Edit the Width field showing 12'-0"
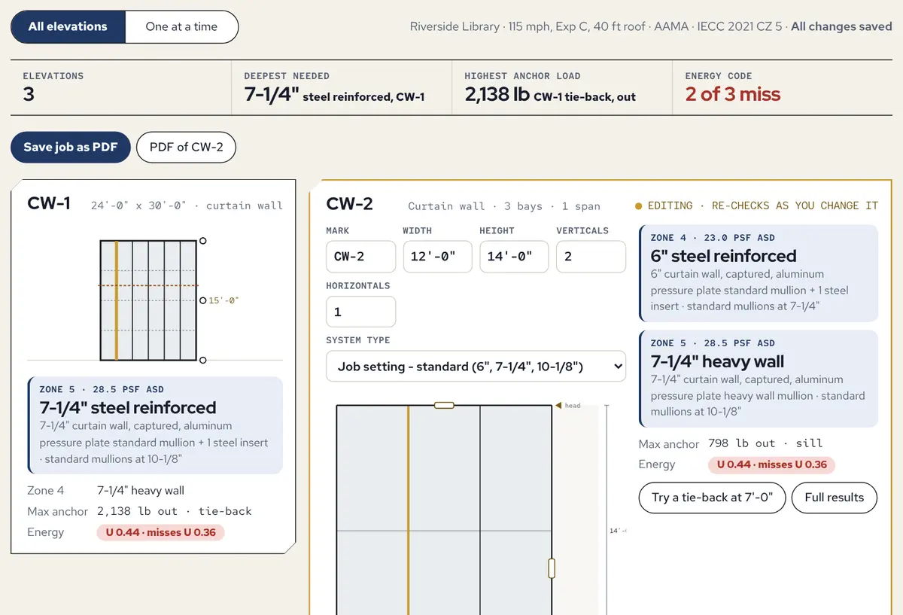The height and width of the screenshot is (615, 903). point(438,257)
